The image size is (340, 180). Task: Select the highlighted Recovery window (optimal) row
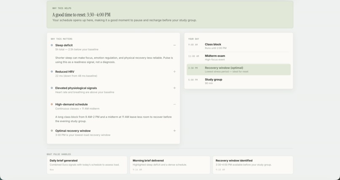[238, 69]
